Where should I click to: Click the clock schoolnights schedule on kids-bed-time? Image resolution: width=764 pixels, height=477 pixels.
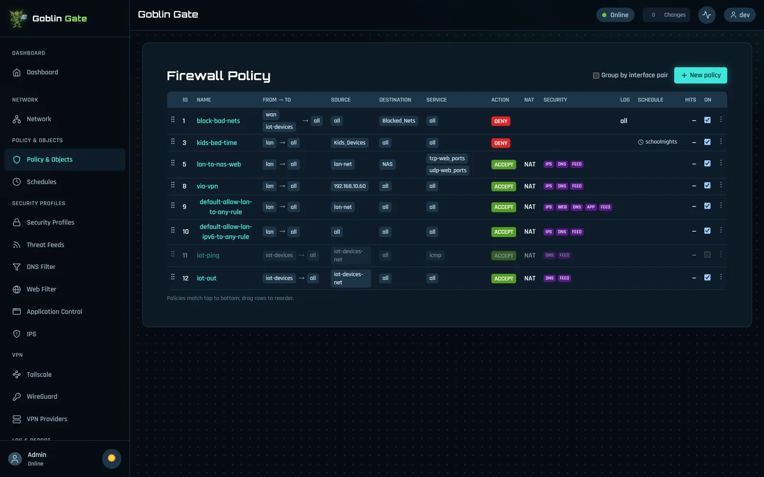(x=658, y=142)
